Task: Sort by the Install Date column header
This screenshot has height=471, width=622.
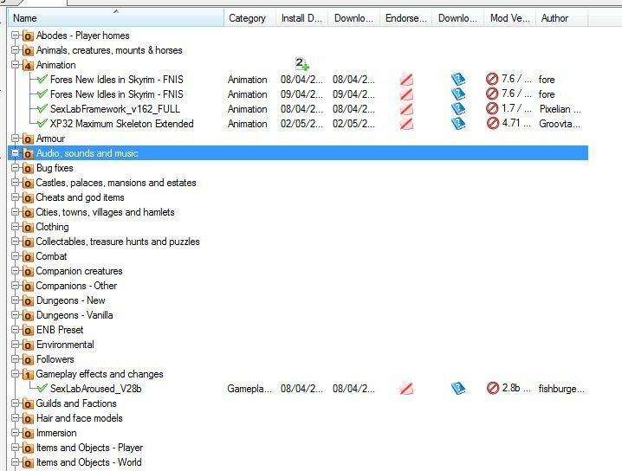Action: [x=301, y=18]
